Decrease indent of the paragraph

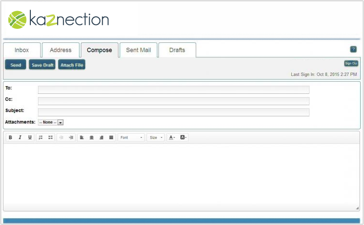click(x=61, y=137)
